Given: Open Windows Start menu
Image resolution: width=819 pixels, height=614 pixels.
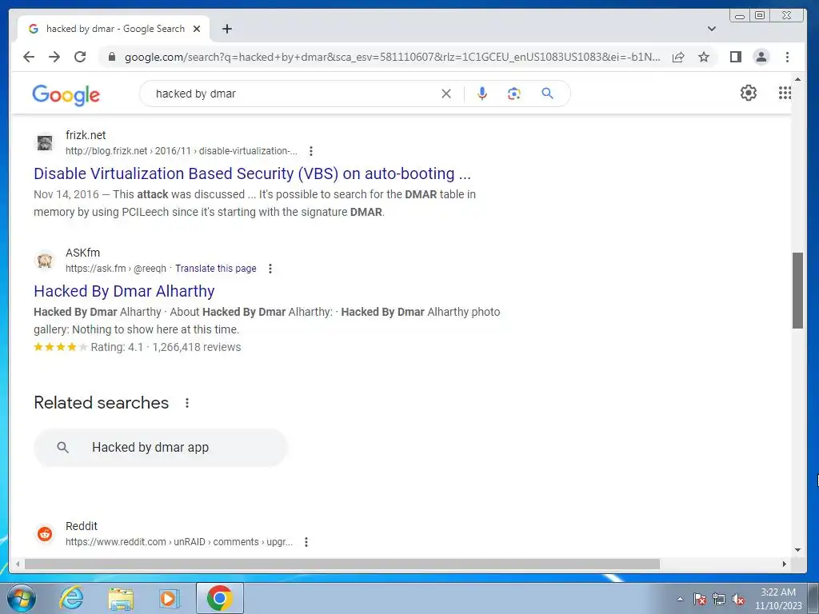Looking at the screenshot, I should click(22, 598).
